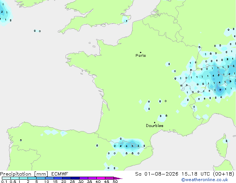
Task: Click the Paris city label
Action: [141, 56]
